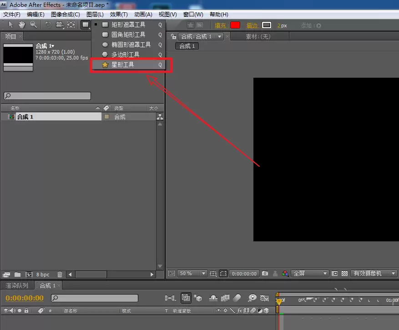Choose the Polygon tool (多边形工具)

coord(128,55)
